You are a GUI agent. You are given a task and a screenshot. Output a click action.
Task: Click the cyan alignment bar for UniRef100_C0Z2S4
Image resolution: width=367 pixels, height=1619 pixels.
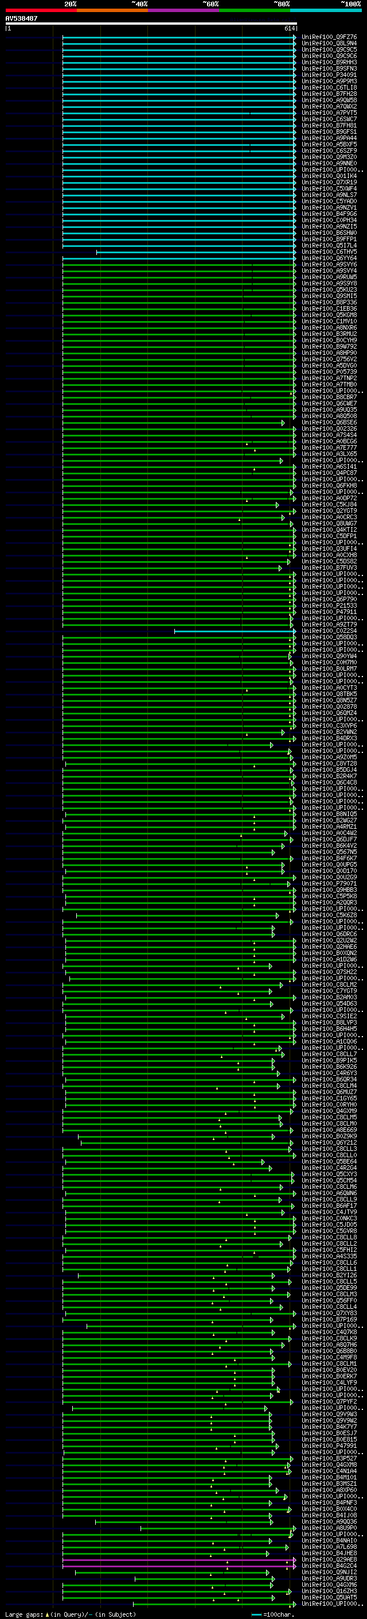[235, 631]
